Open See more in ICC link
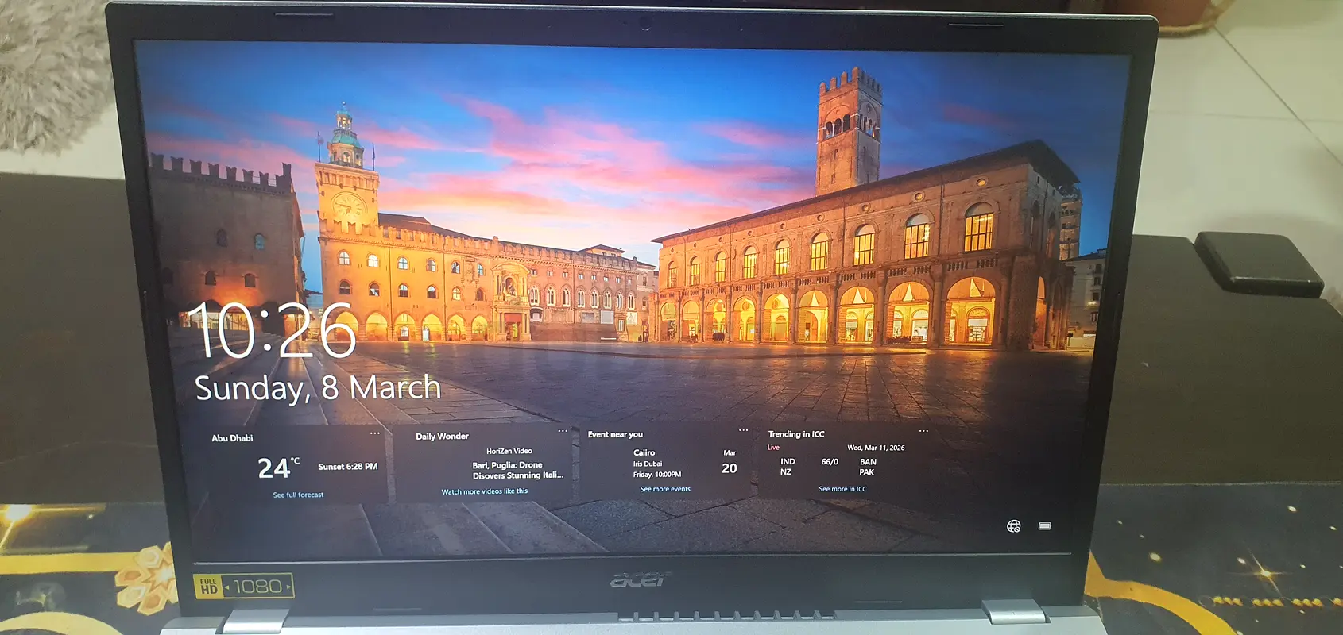This screenshot has width=1343, height=635. [x=842, y=489]
